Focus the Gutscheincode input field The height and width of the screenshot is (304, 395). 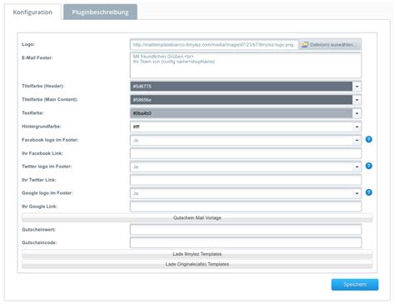pos(246,242)
